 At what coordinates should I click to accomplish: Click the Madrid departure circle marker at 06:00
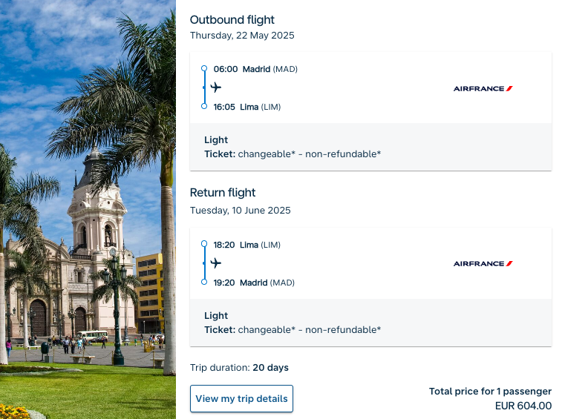[204, 68]
